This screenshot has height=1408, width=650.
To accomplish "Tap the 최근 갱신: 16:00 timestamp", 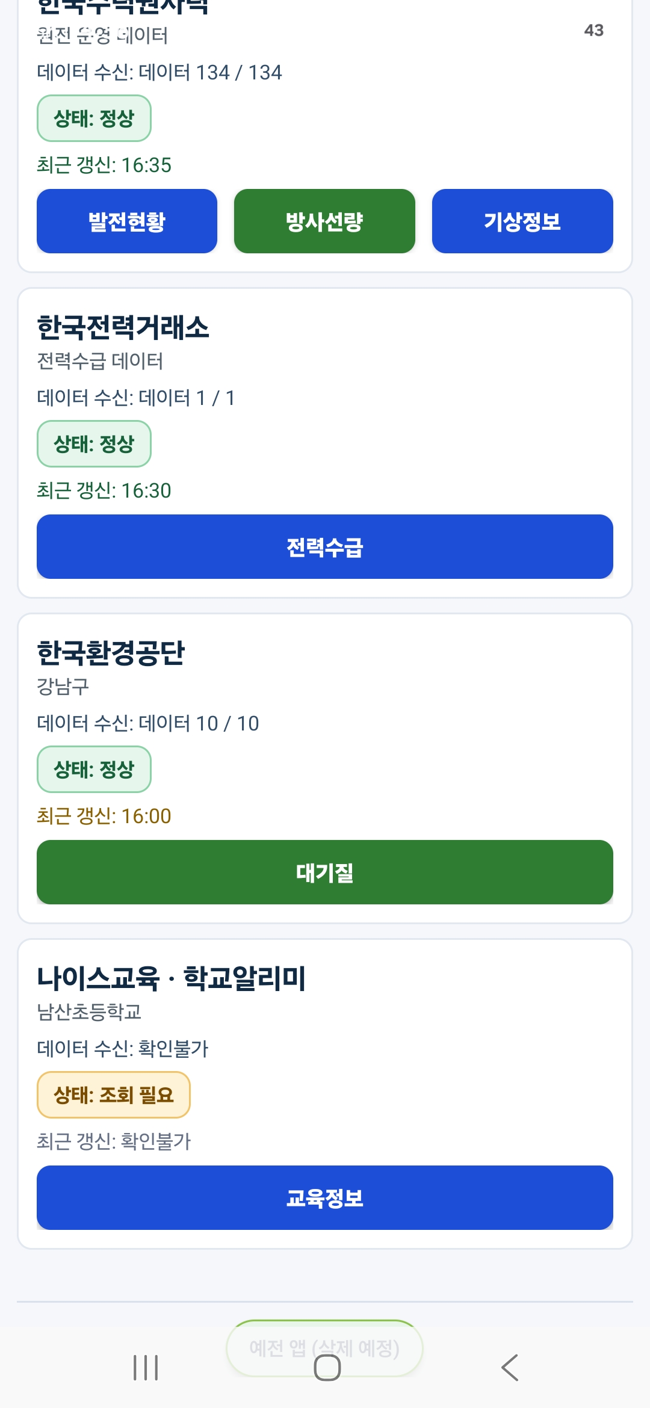I will (x=104, y=816).
